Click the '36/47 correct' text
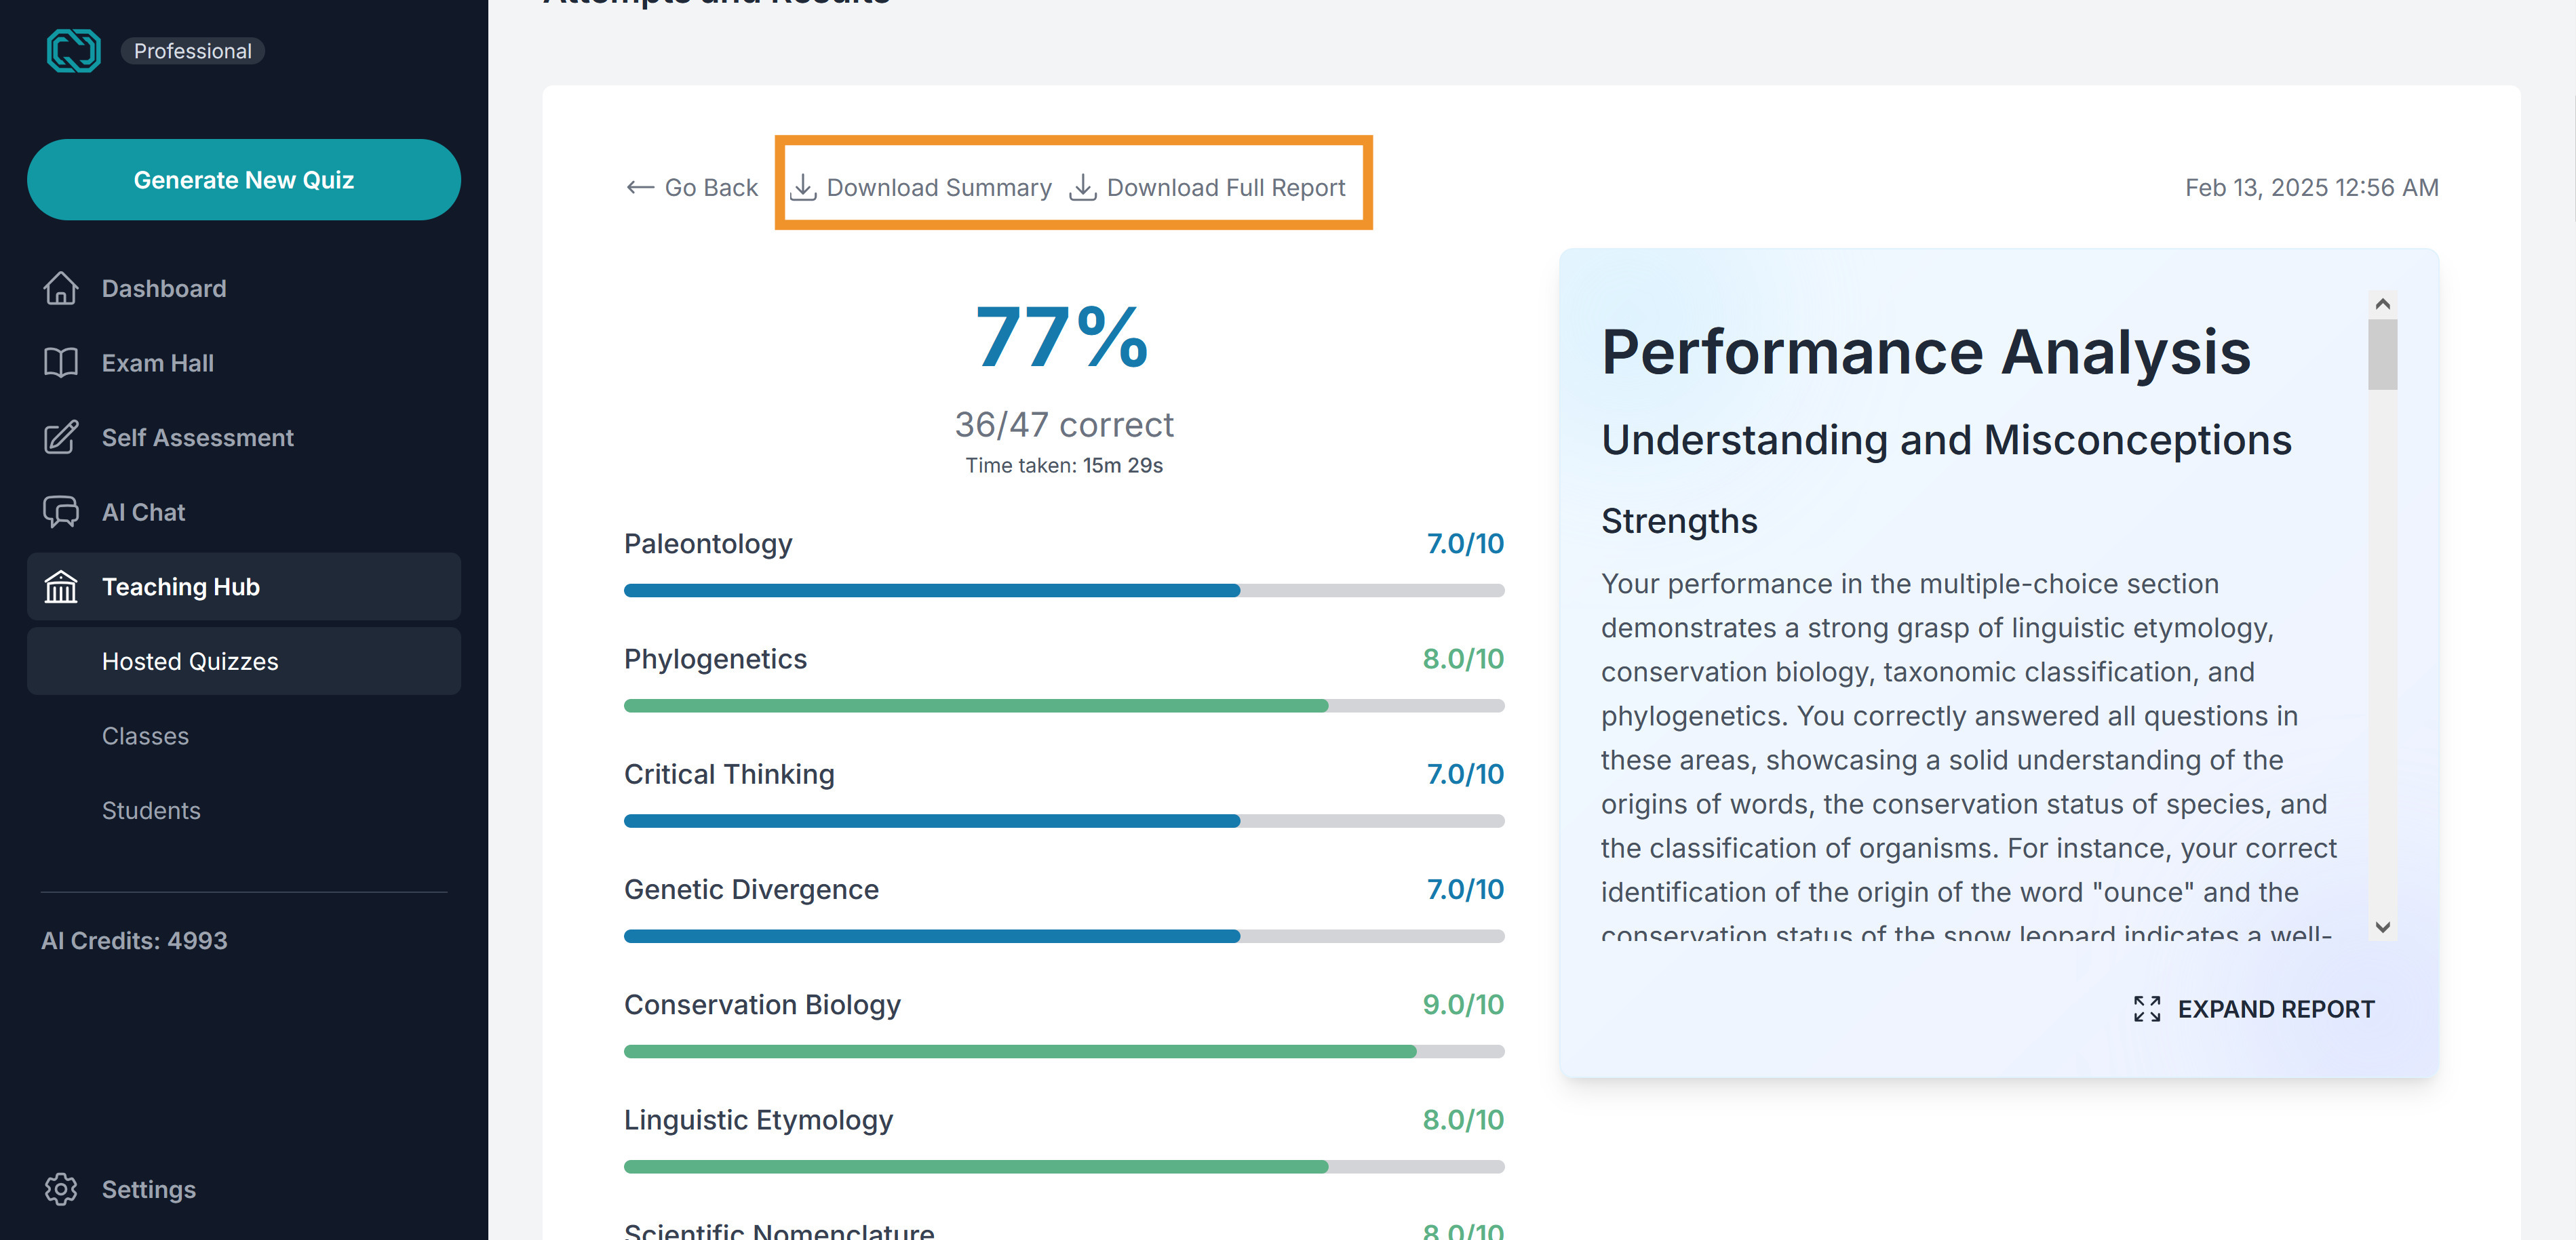 click(1064, 424)
